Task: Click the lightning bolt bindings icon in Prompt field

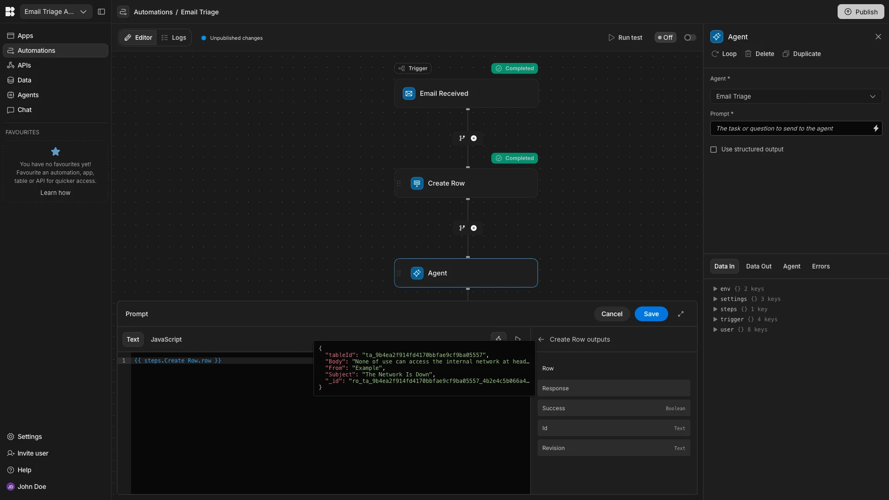Action: pos(876,129)
